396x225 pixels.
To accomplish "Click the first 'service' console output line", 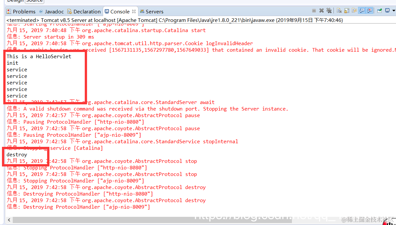I will [17, 69].
